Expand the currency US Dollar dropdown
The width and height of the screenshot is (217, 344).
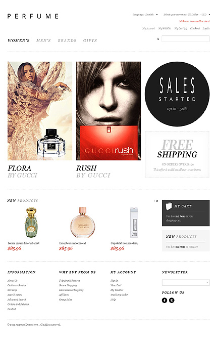[187, 15]
